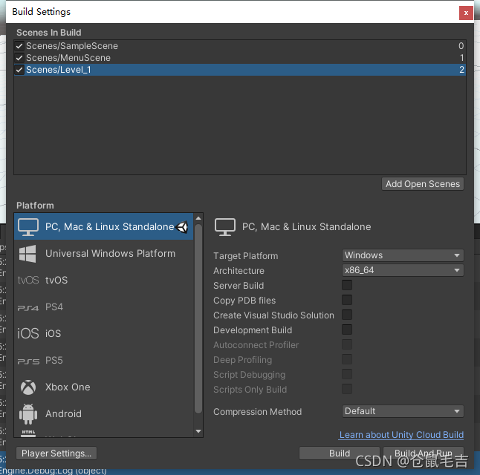Close the Build Settings window

[466, 13]
